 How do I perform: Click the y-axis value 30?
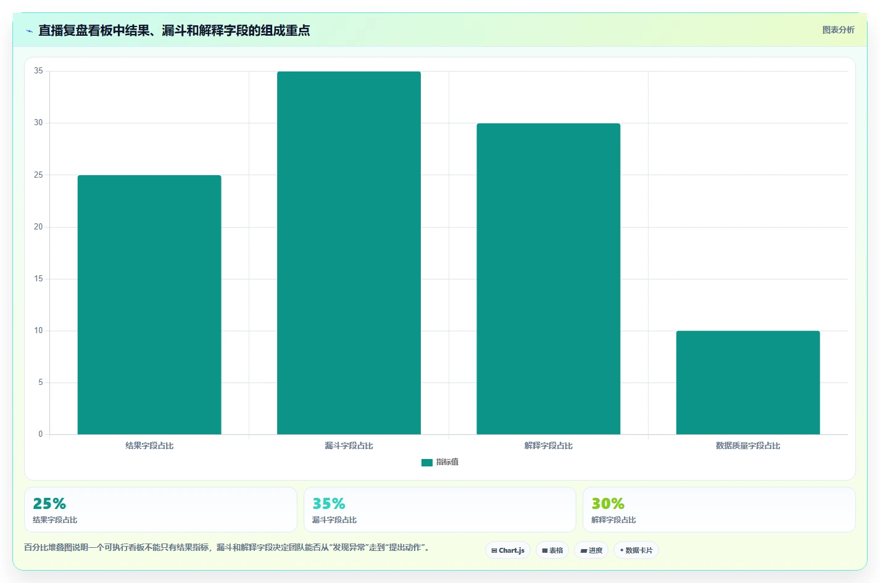pos(38,123)
